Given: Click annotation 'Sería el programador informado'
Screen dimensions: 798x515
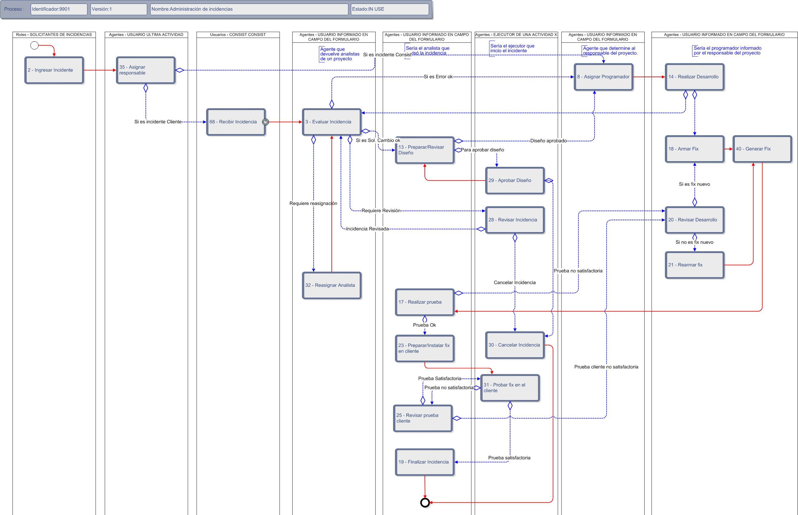Looking at the screenshot, I should pos(727,50).
